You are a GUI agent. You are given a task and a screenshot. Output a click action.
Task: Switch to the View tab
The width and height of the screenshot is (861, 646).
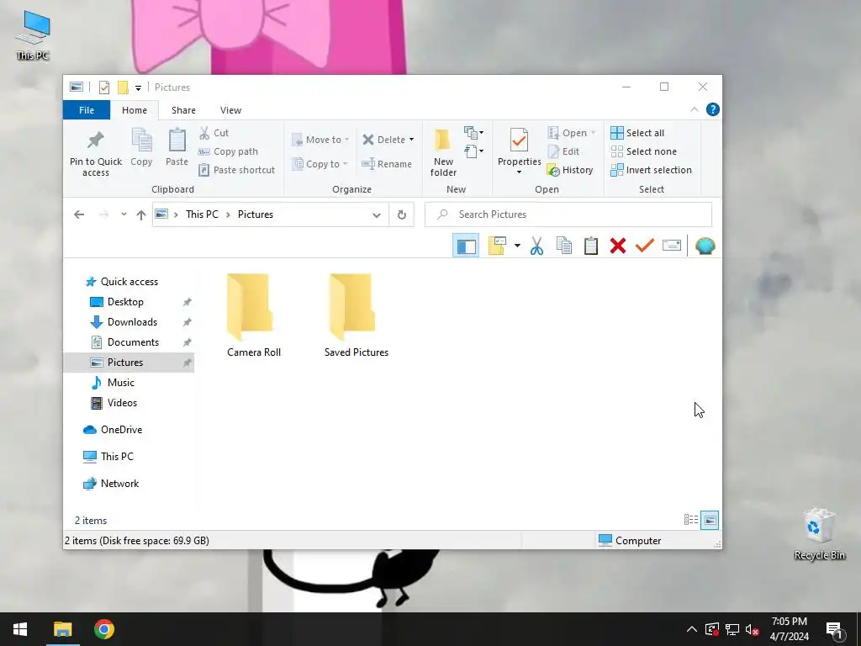(230, 110)
